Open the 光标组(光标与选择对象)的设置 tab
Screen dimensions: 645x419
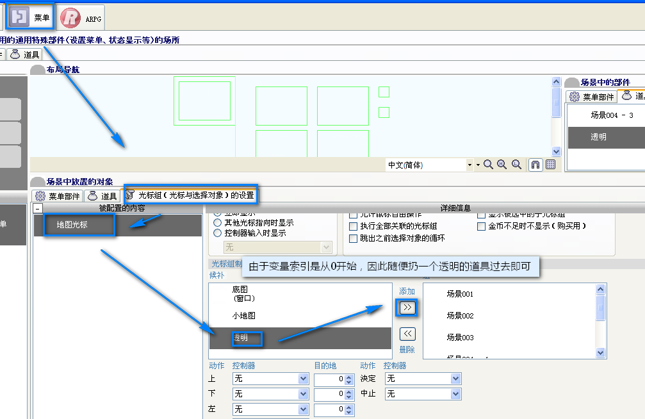[190, 195]
